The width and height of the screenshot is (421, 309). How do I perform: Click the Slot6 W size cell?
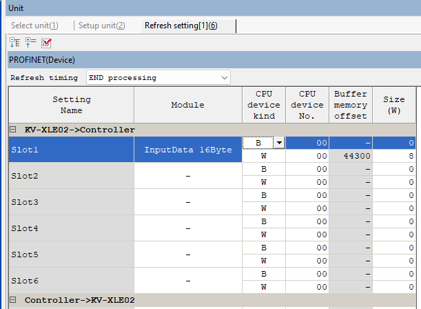coord(394,287)
